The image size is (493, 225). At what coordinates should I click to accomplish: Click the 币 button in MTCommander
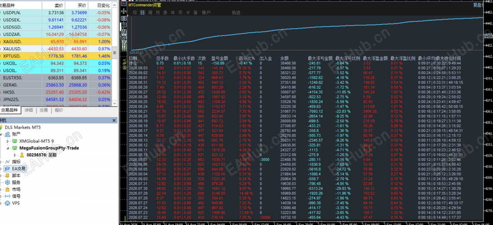[180, 13]
